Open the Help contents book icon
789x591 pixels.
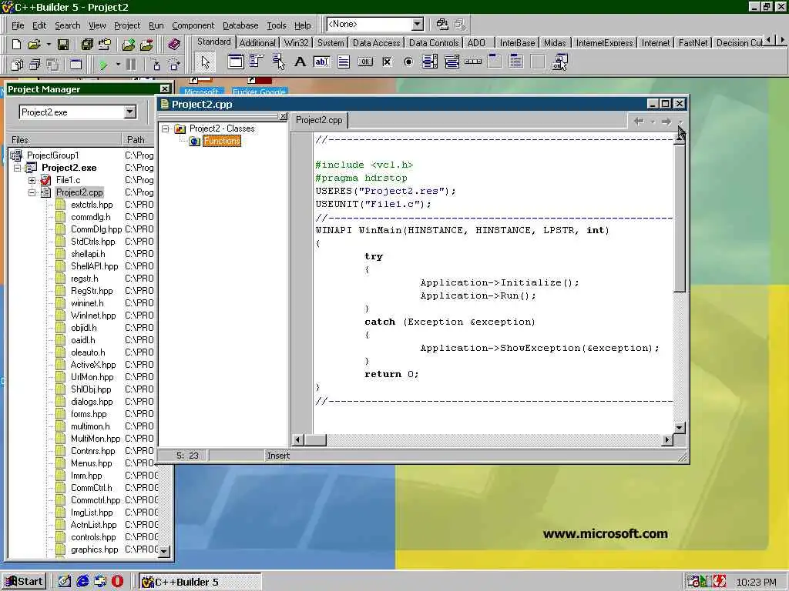click(174, 44)
